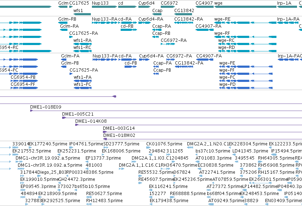Click EST RE68888.5prime
This screenshot has width=302, height=206.
(188, 194)
